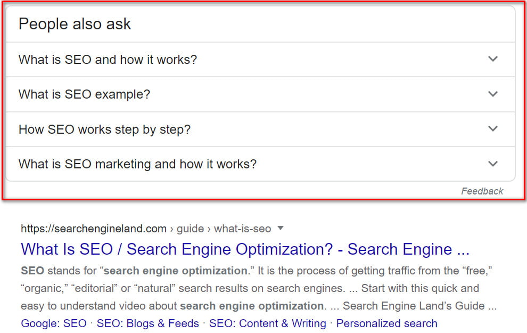Click the 'guide' breadcrumb segment
Viewport: 527px width, 333px height.
190,229
